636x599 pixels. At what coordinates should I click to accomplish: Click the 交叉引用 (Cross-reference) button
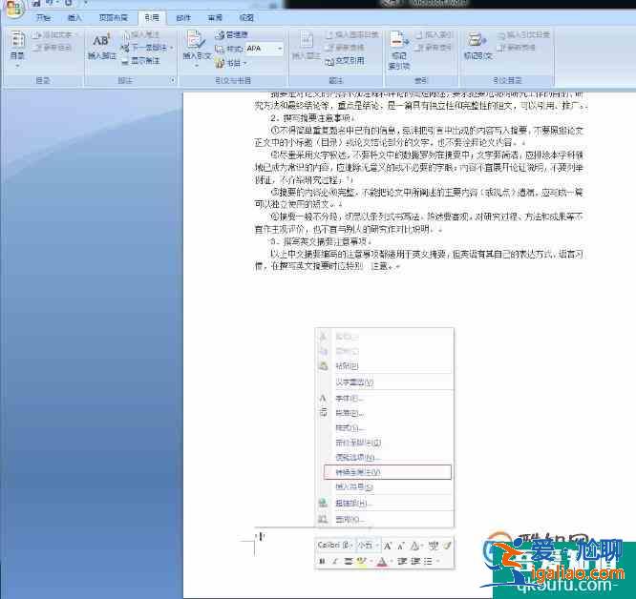point(348,59)
